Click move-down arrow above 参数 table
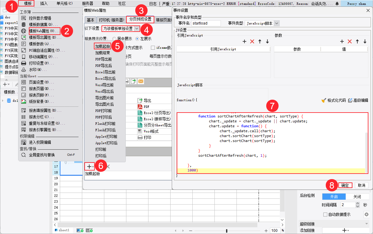The image size is (373, 234). [x=365, y=41]
